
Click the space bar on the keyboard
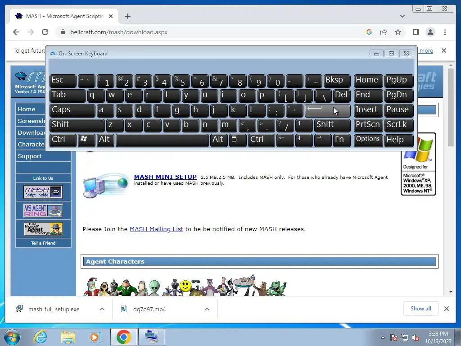162,140
